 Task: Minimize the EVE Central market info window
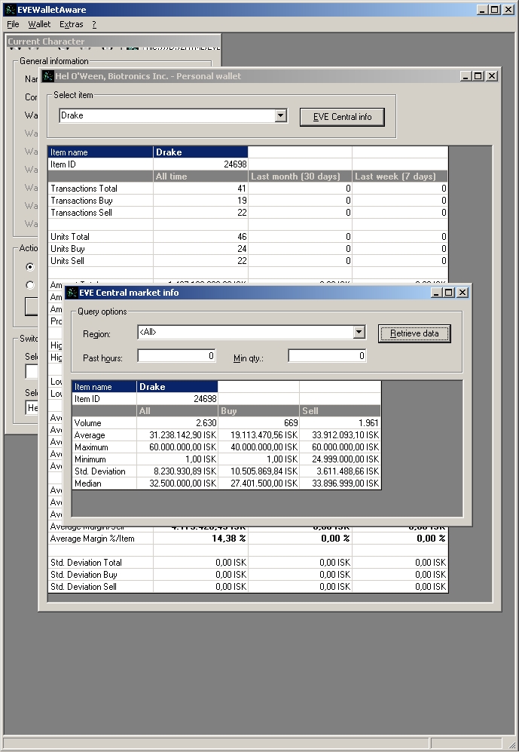tap(436, 293)
